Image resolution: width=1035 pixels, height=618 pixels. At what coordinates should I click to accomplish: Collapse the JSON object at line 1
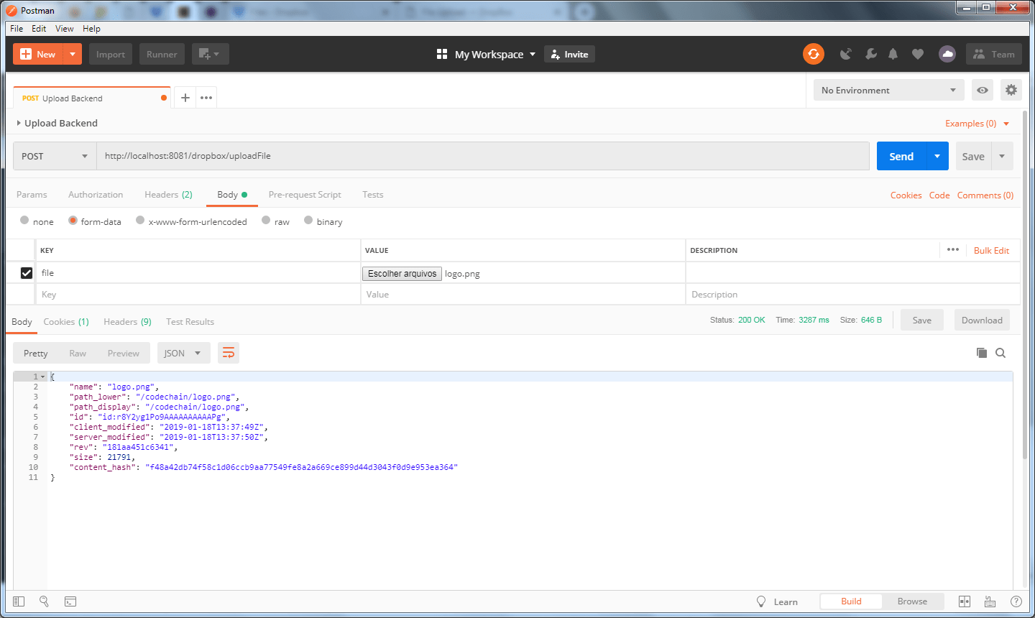point(43,377)
